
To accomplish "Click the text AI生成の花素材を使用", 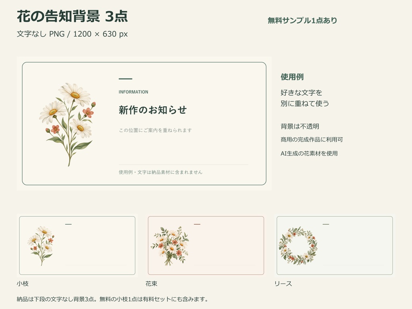I will coord(309,153).
